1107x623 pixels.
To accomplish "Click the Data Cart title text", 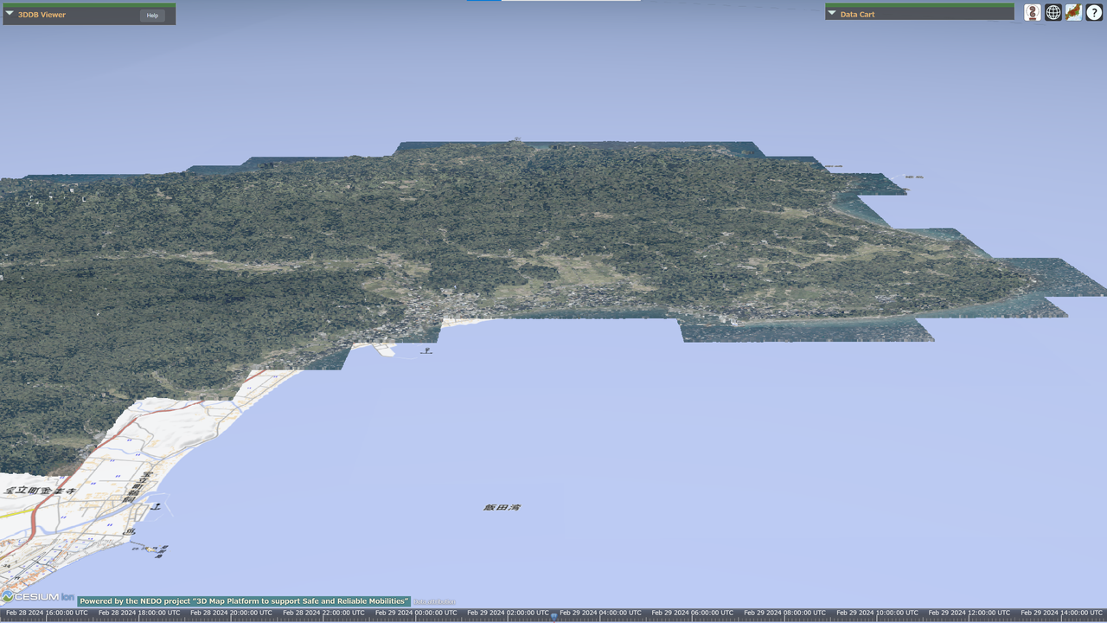I will click(x=857, y=15).
